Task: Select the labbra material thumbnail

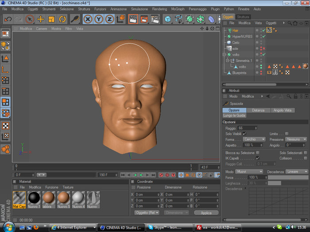Action: coord(49,200)
